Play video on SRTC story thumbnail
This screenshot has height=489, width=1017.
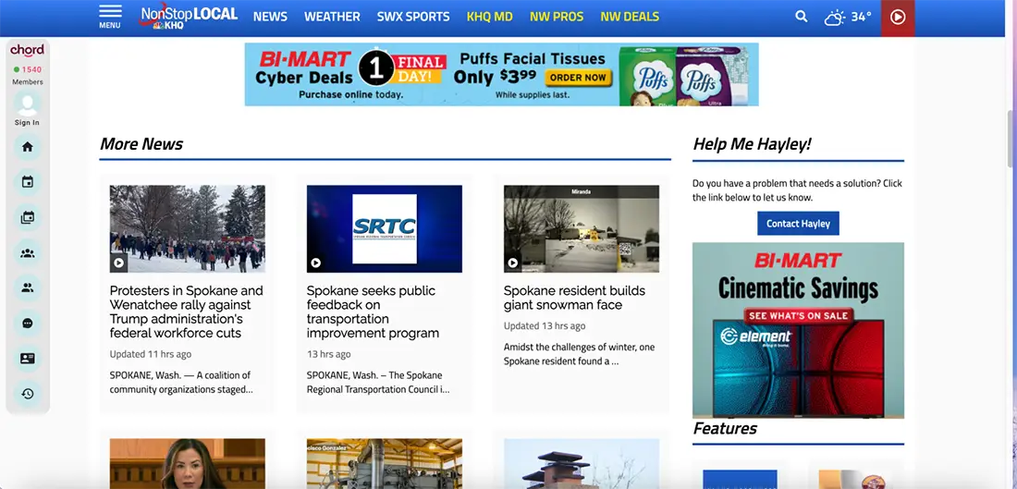point(316,263)
